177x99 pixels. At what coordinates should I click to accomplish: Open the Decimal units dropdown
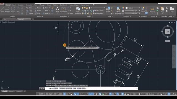pos(153,94)
